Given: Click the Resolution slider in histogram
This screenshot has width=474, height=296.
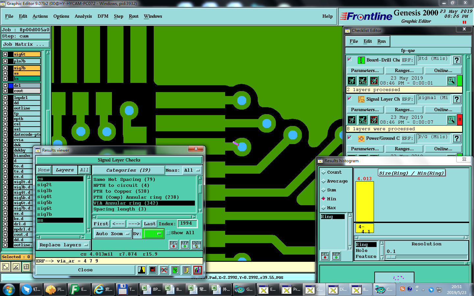Looking at the screenshot, I should pos(427,257).
